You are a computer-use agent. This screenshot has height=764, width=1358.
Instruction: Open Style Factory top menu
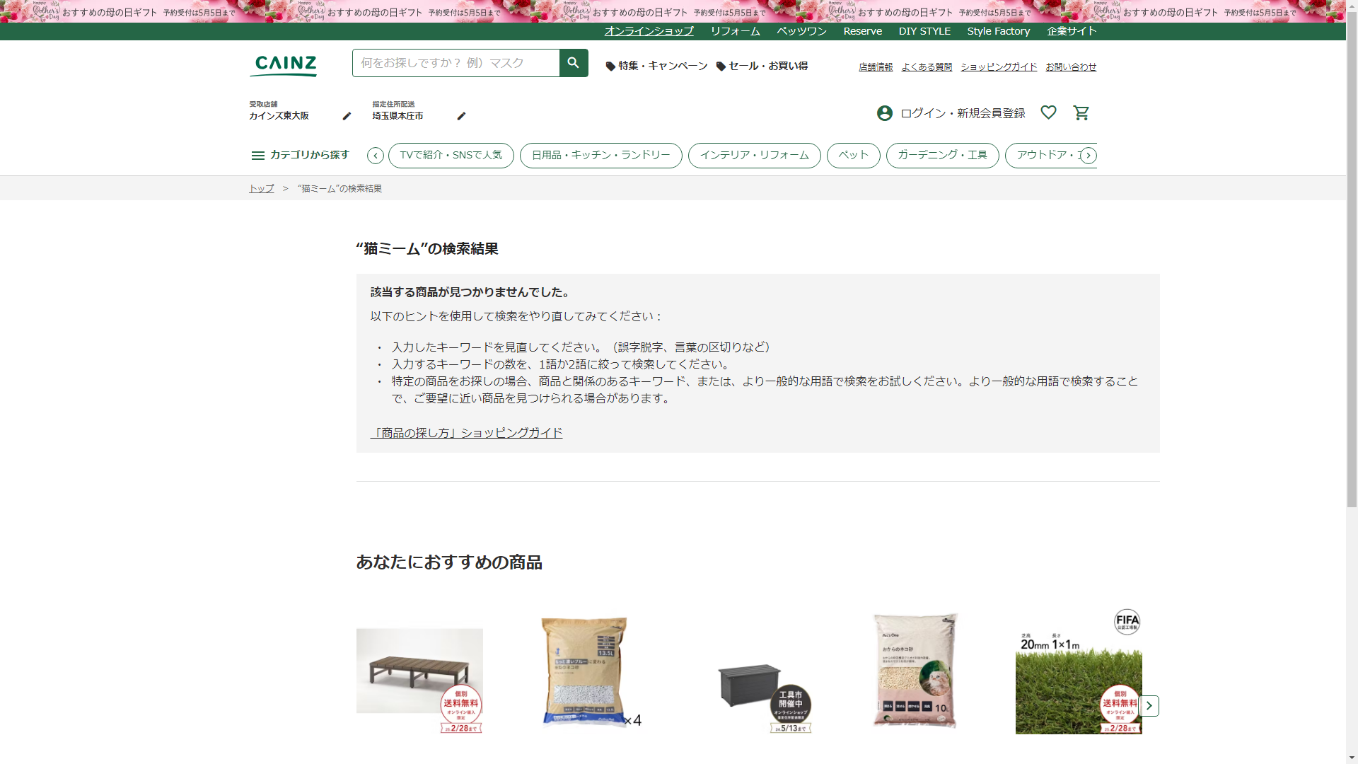point(998,31)
